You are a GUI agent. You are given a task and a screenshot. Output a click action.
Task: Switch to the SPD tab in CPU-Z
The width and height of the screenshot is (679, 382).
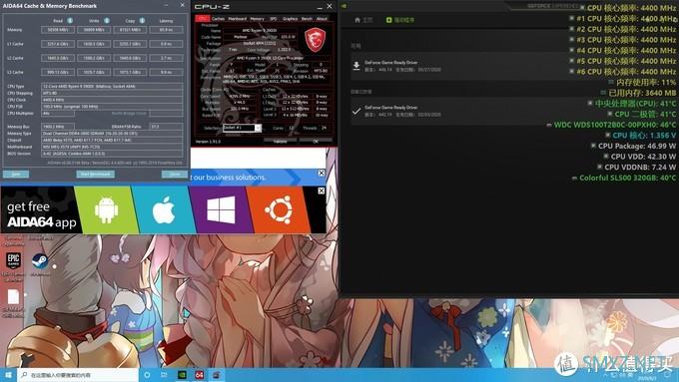(x=274, y=19)
